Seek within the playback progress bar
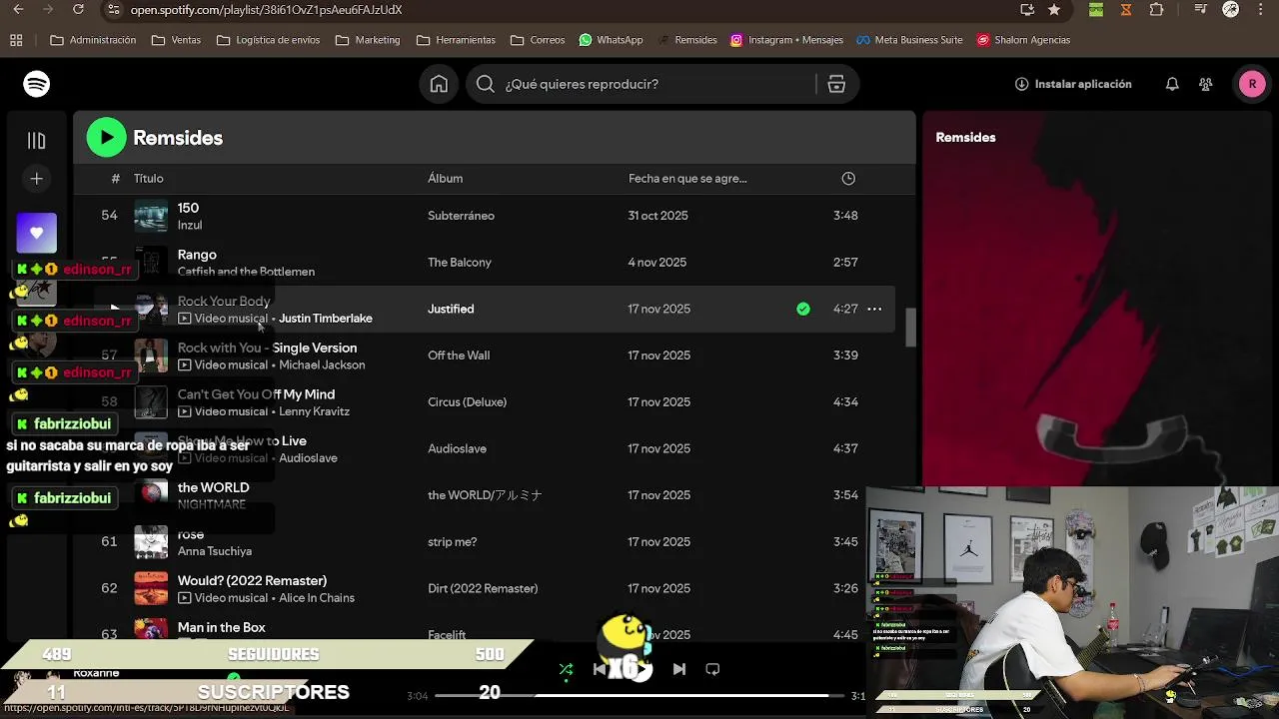Viewport: 1279px width, 719px height. point(639,695)
